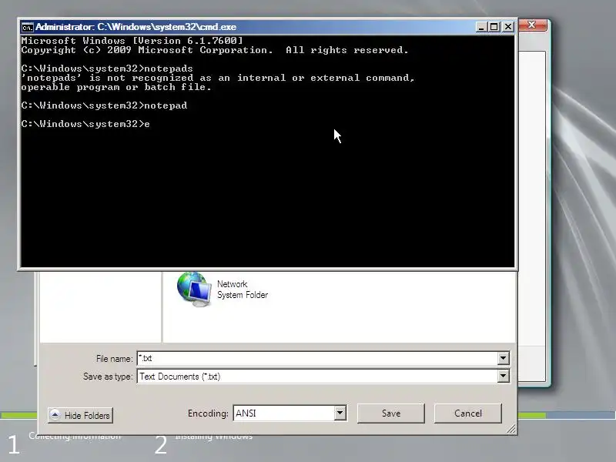Image resolution: width=616 pixels, height=462 pixels.
Task: Expand the File name dropdown arrow
Action: [503, 358]
